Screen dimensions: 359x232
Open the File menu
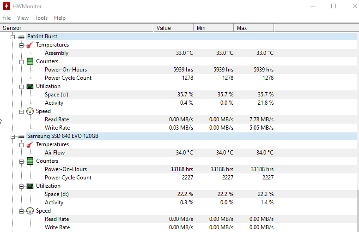point(6,18)
